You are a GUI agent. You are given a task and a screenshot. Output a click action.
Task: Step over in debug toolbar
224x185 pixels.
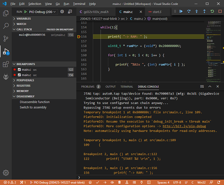coord(189,11)
